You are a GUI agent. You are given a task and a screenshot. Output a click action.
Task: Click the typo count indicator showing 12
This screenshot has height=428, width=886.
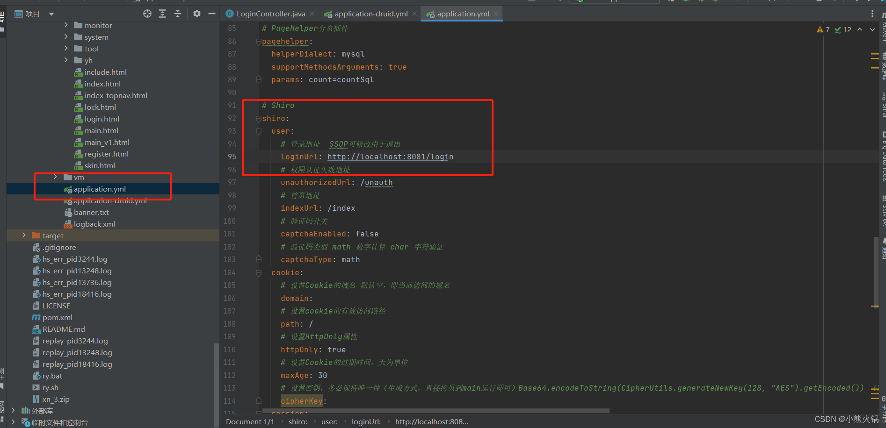(x=843, y=29)
